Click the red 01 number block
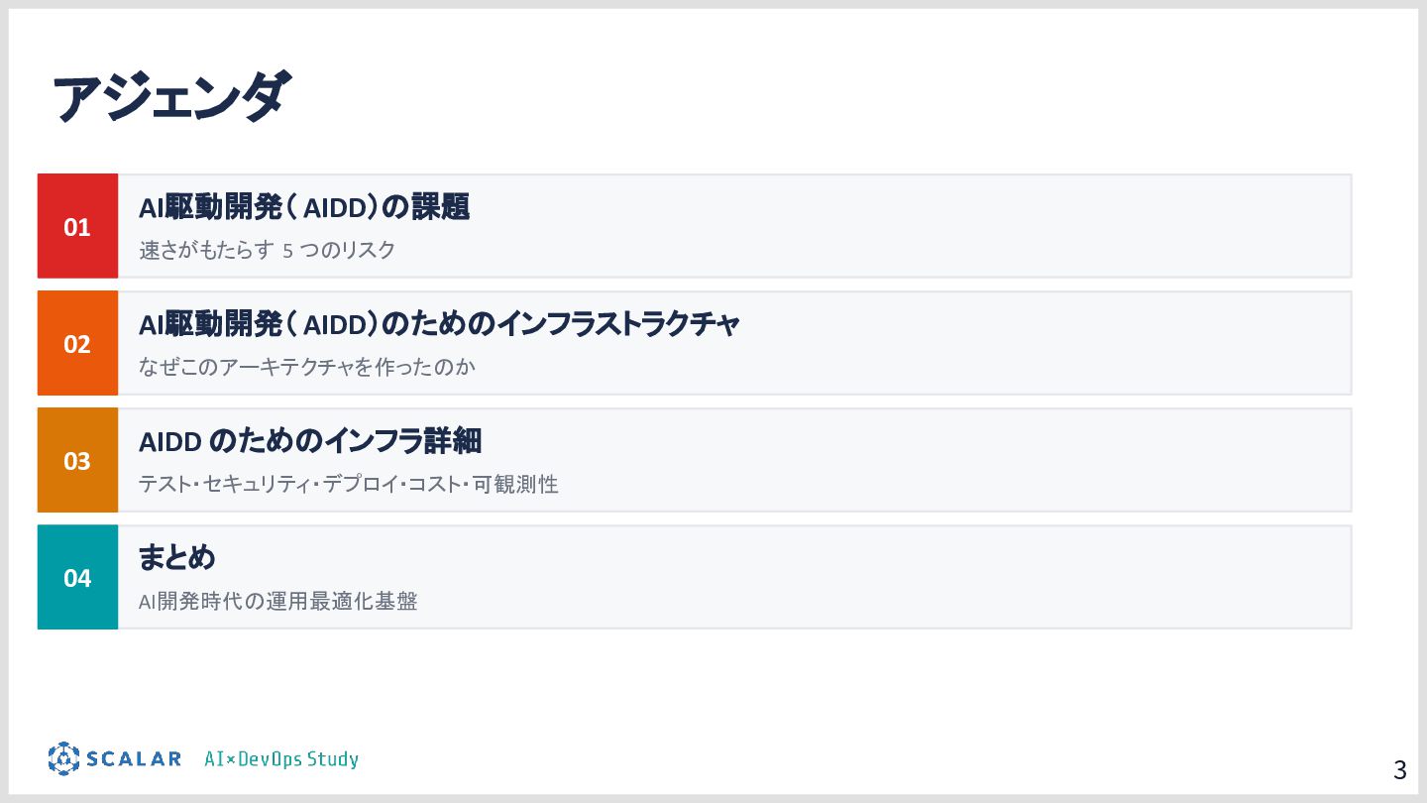 pos(77,227)
